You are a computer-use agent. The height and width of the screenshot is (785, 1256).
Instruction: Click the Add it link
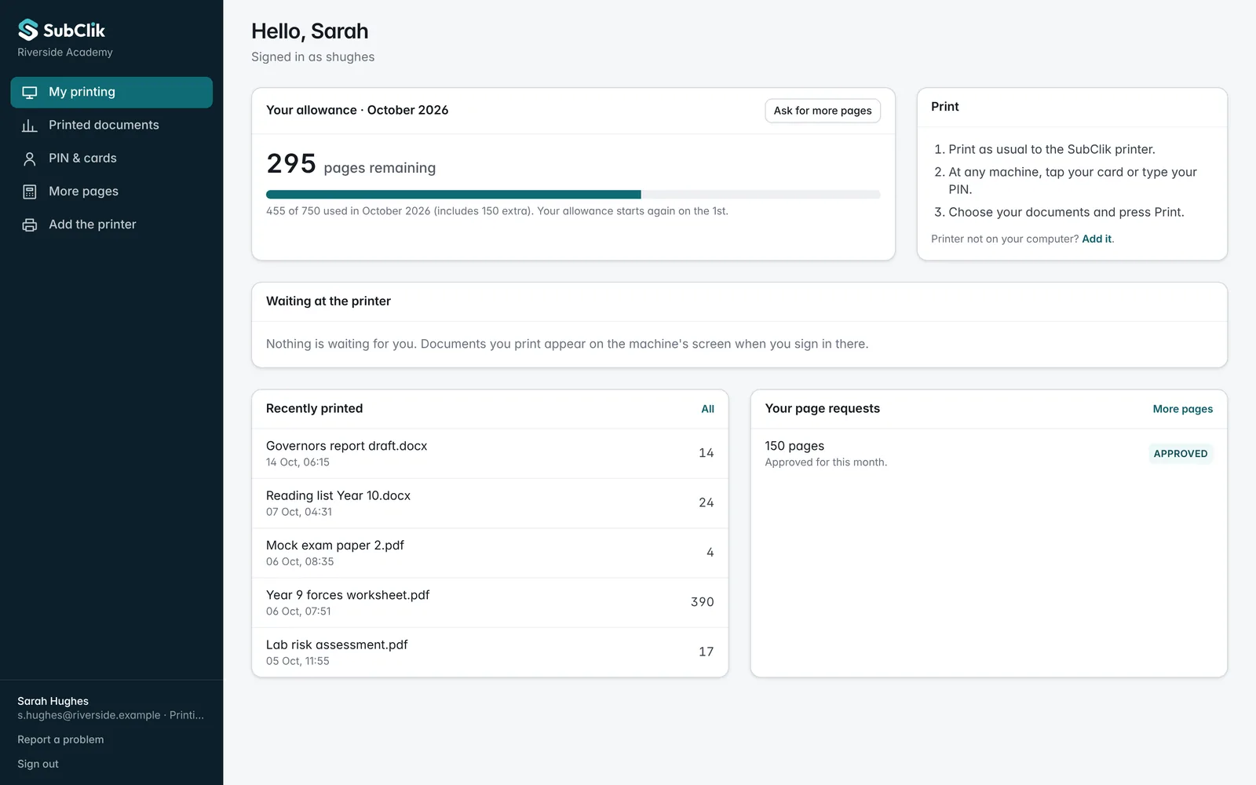[x=1097, y=239]
